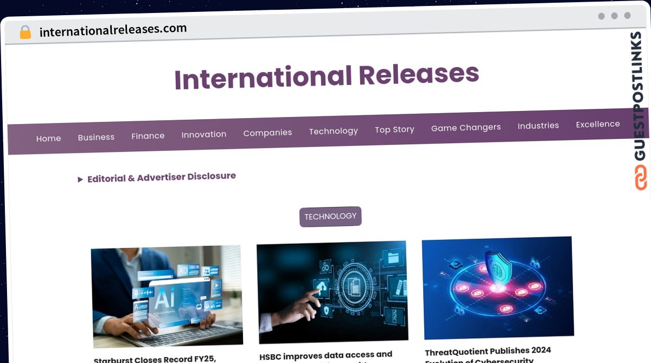Open the Starburst AI laptop article thumbnail
The width and height of the screenshot is (651, 363).
167,296
